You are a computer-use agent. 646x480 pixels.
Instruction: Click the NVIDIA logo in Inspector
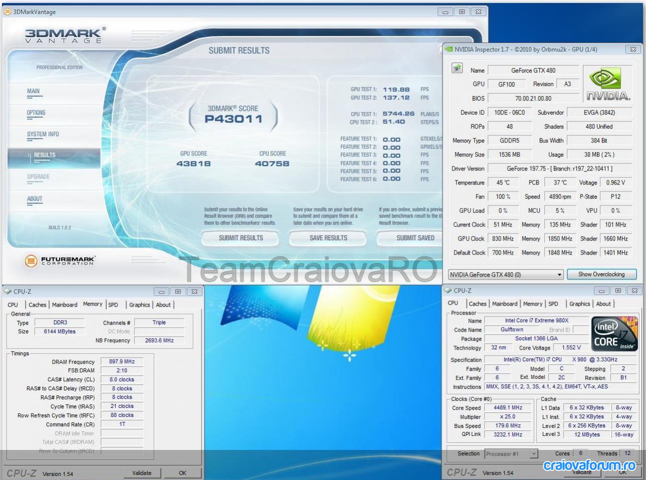pos(608,84)
